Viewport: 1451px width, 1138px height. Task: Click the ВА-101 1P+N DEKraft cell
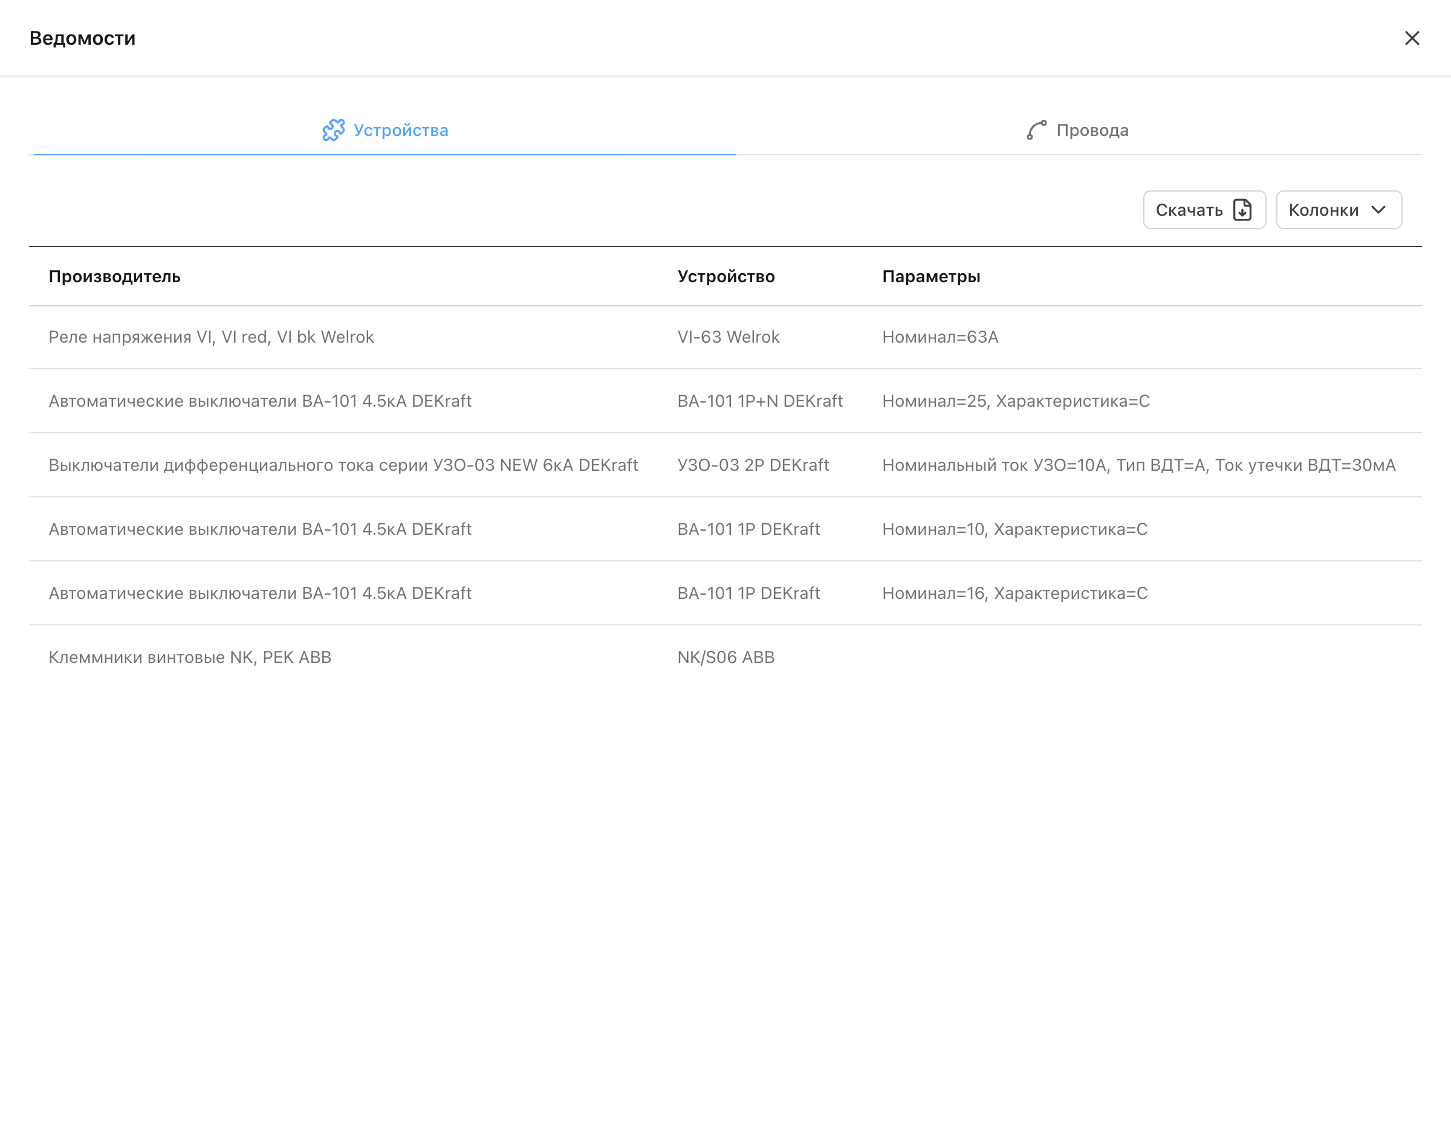pos(760,401)
